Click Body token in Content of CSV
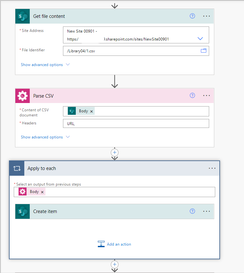Viewport: 244px width, 273px height. click(81, 111)
